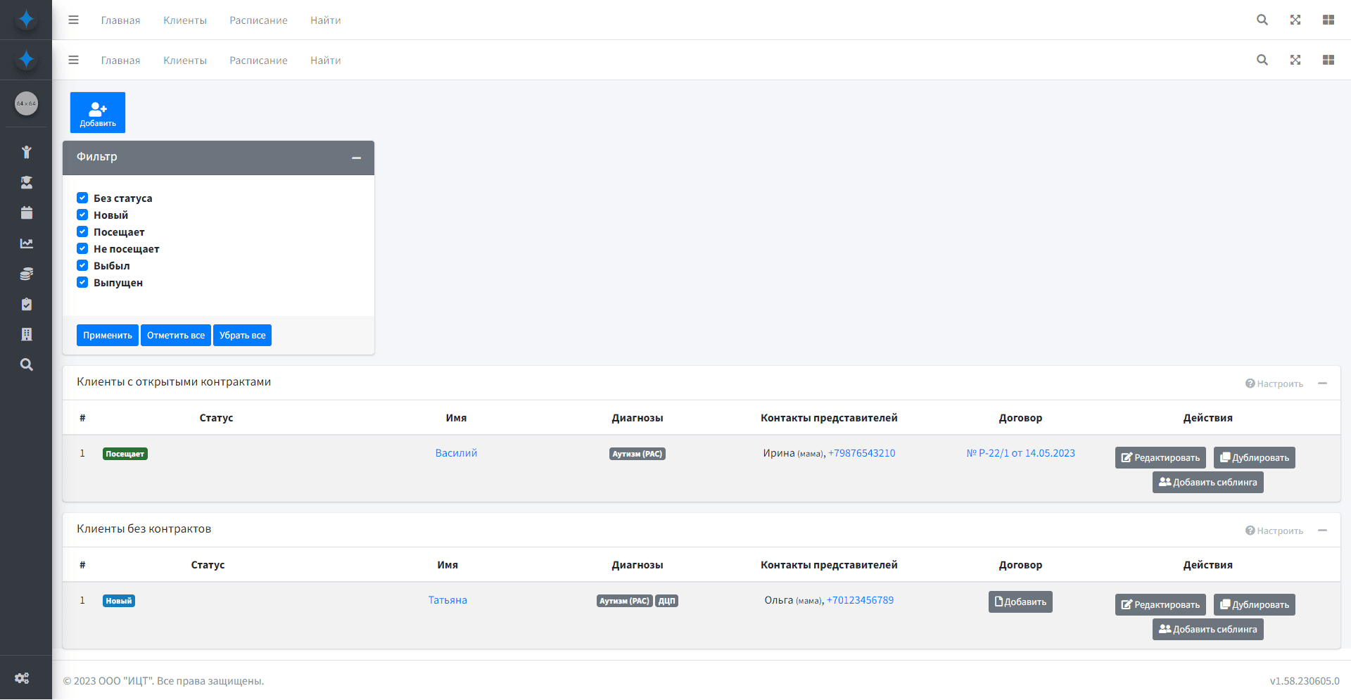The width and height of the screenshot is (1351, 700).
Task: Open contract № Р-22/1 от 14.05.2023
Action: click(1020, 454)
